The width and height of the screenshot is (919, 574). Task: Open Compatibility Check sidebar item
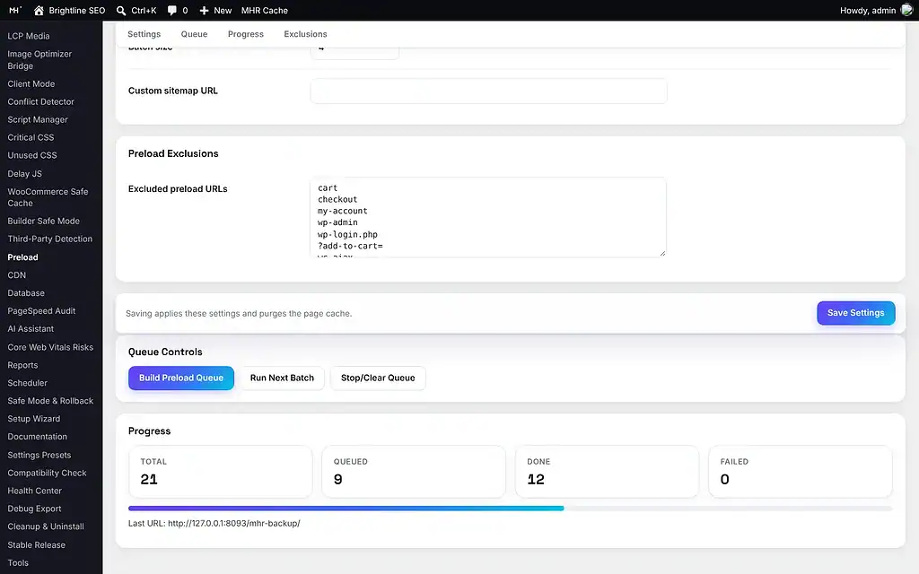[x=47, y=473]
